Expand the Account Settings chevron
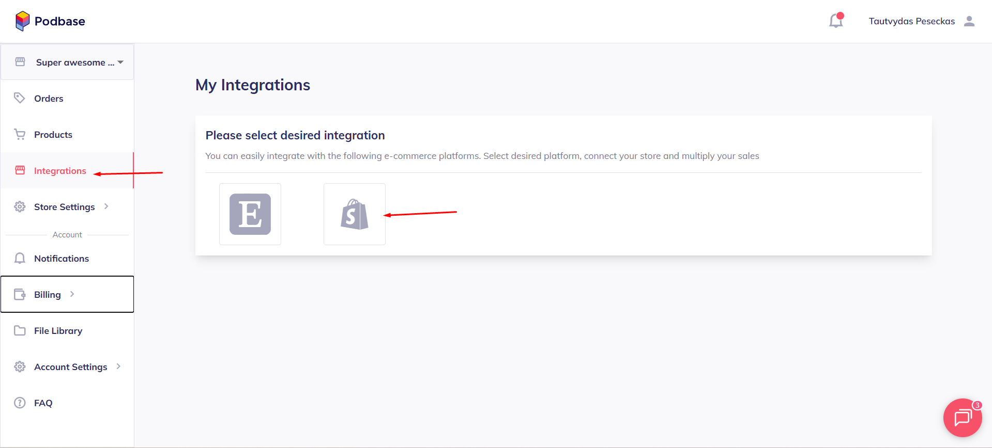The image size is (992, 448). point(119,366)
